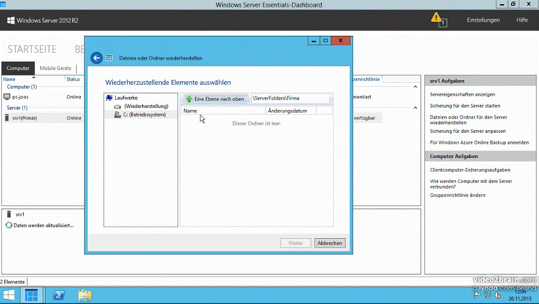Image resolution: width=539 pixels, height=304 pixels.
Task: Click the green up arrow icon
Action: (x=189, y=99)
